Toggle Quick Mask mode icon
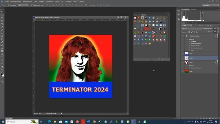The image size is (220, 124). tap(2, 79)
